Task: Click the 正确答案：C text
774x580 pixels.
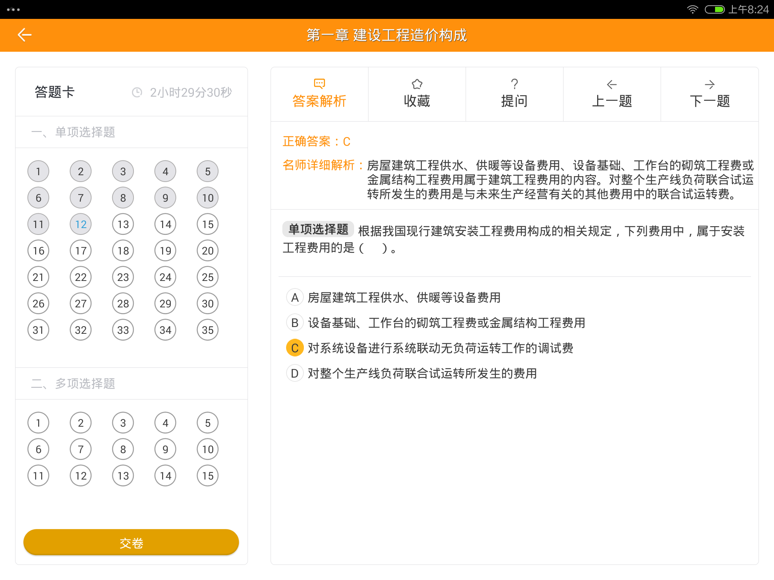Action: (317, 142)
